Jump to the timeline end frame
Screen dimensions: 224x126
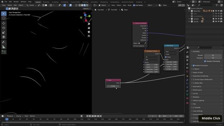pyautogui.click(x=100, y=116)
